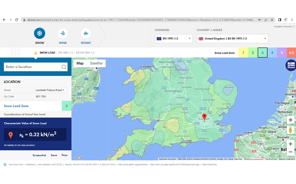Click the info icon in the footer
The width and height of the screenshot is (296, 184).
5,165
